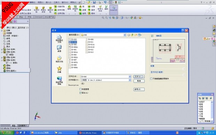The width and height of the screenshot is (216, 135).
Task: Enable the 快速查看 quick view checkbox
Action: tap(80, 89)
